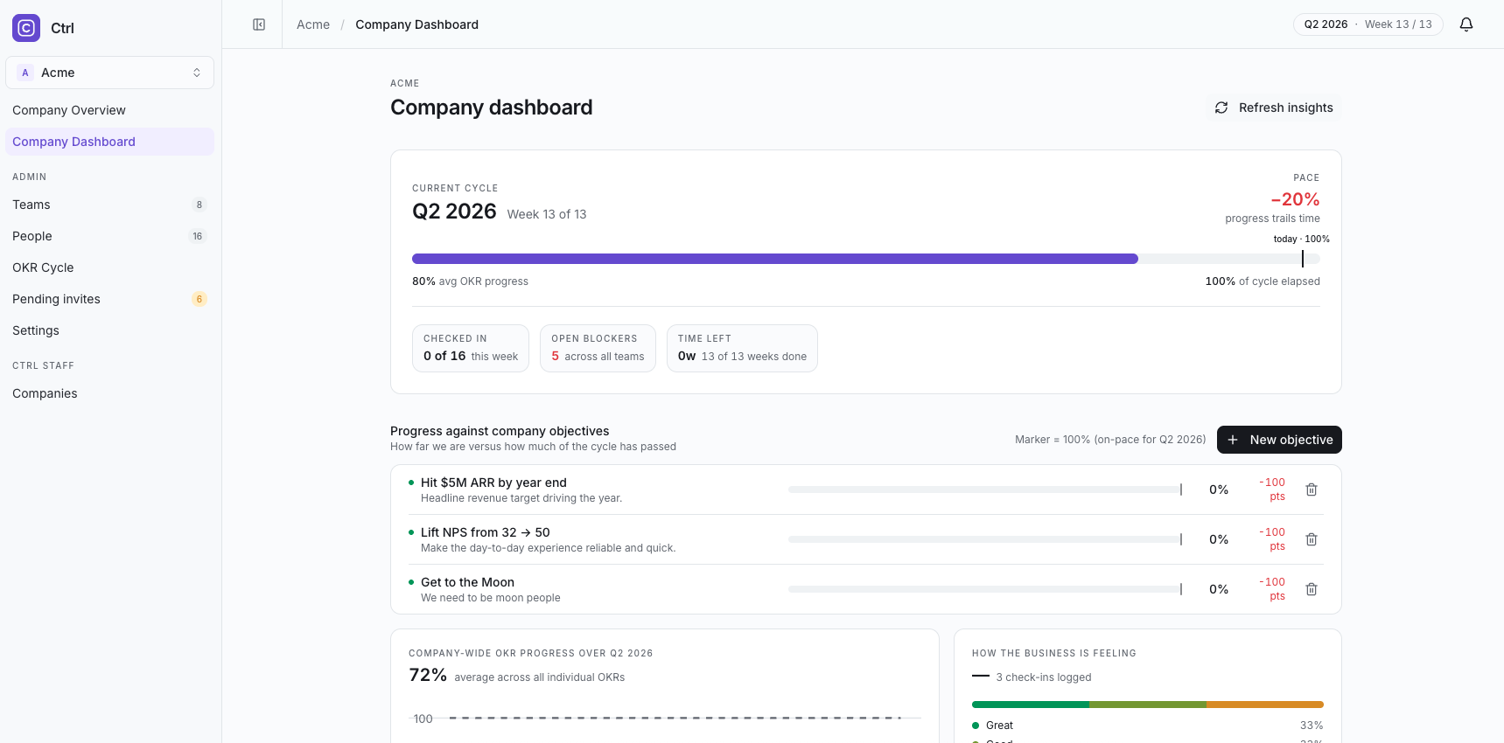Go to Company Overview
The width and height of the screenshot is (1504, 743).
[x=109, y=110]
